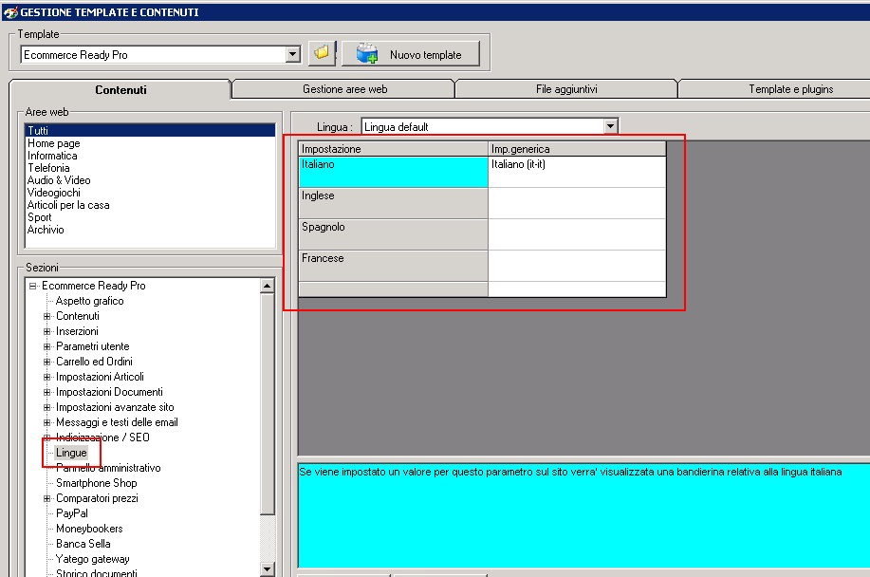This screenshot has width=870, height=577.
Task: Select the Francese setting row
Action: (394, 266)
